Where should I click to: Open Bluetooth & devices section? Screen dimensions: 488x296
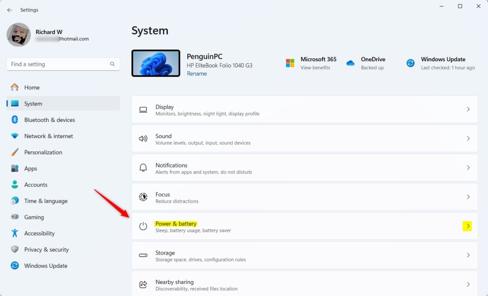[63, 120]
